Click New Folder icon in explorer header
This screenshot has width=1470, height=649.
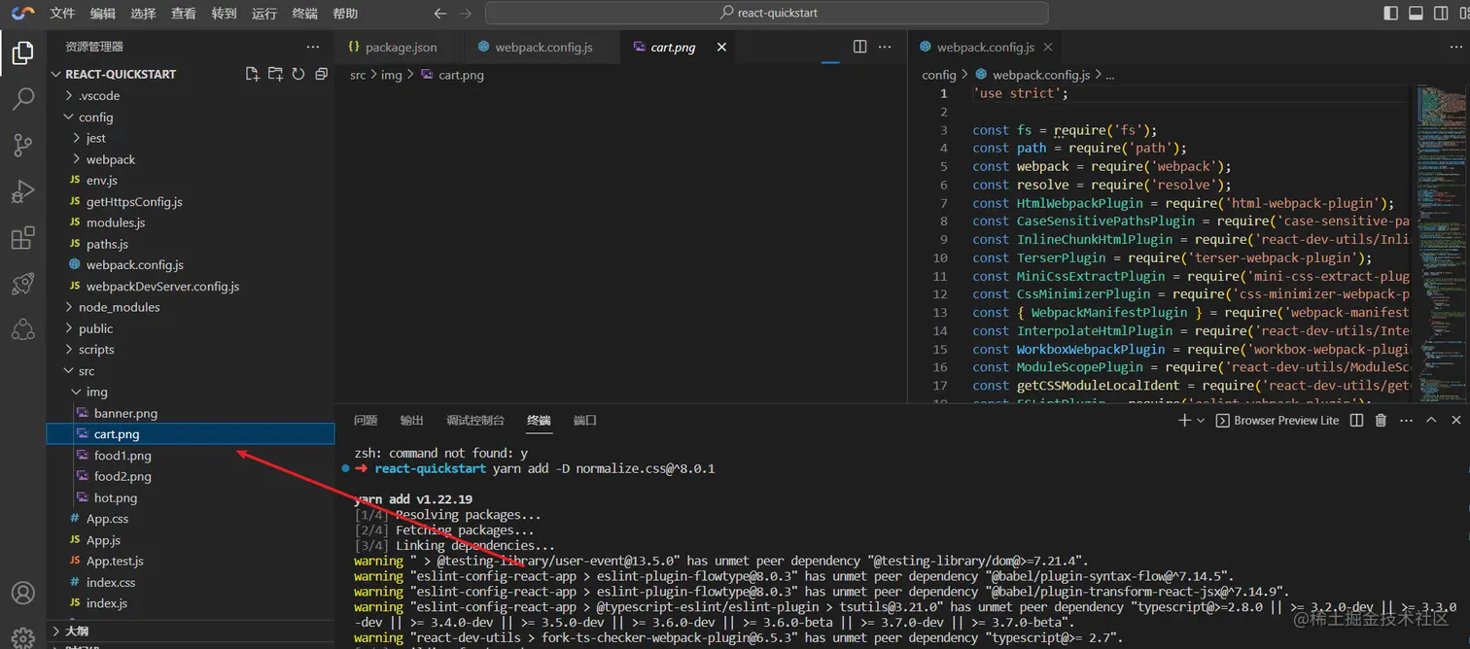[x=275, y=74]
